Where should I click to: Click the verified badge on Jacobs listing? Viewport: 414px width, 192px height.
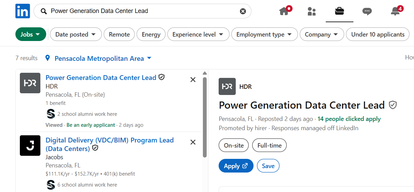95,148
